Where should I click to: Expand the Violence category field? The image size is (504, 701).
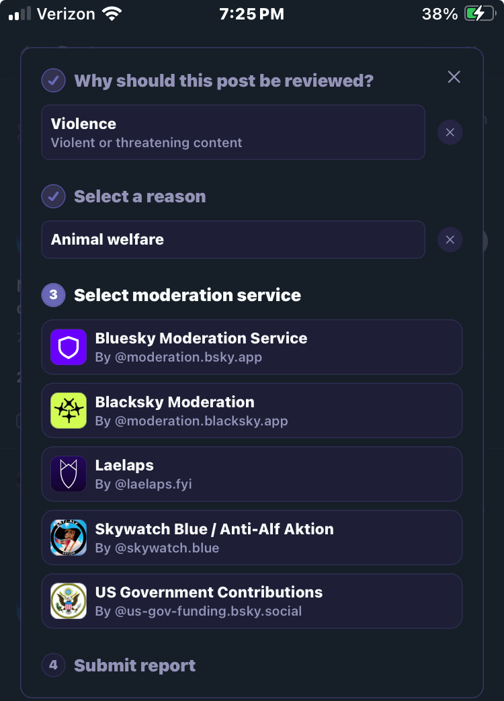(x=233, y=132)
